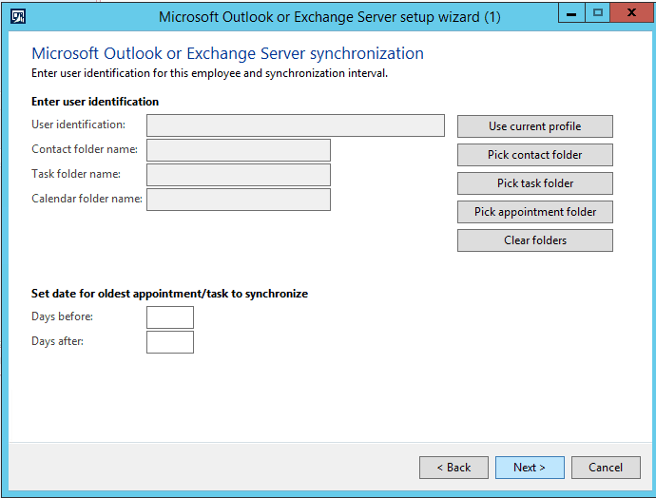
Task: Click the wizard application icon in title bar
Action: pyautogui.click(x=18, y=17)
